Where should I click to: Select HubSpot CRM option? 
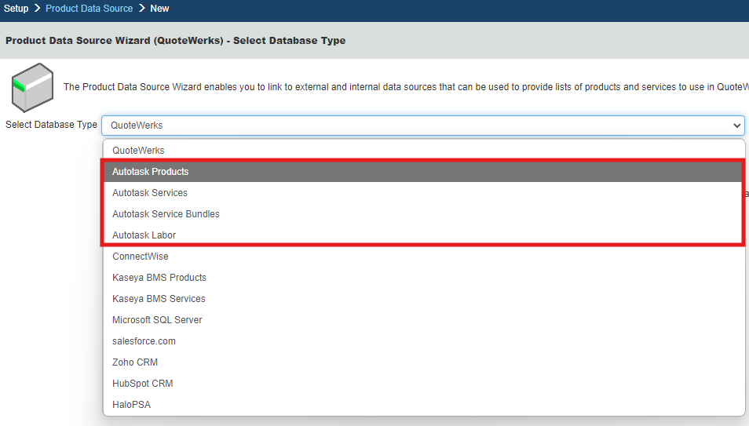click(142, 383)
